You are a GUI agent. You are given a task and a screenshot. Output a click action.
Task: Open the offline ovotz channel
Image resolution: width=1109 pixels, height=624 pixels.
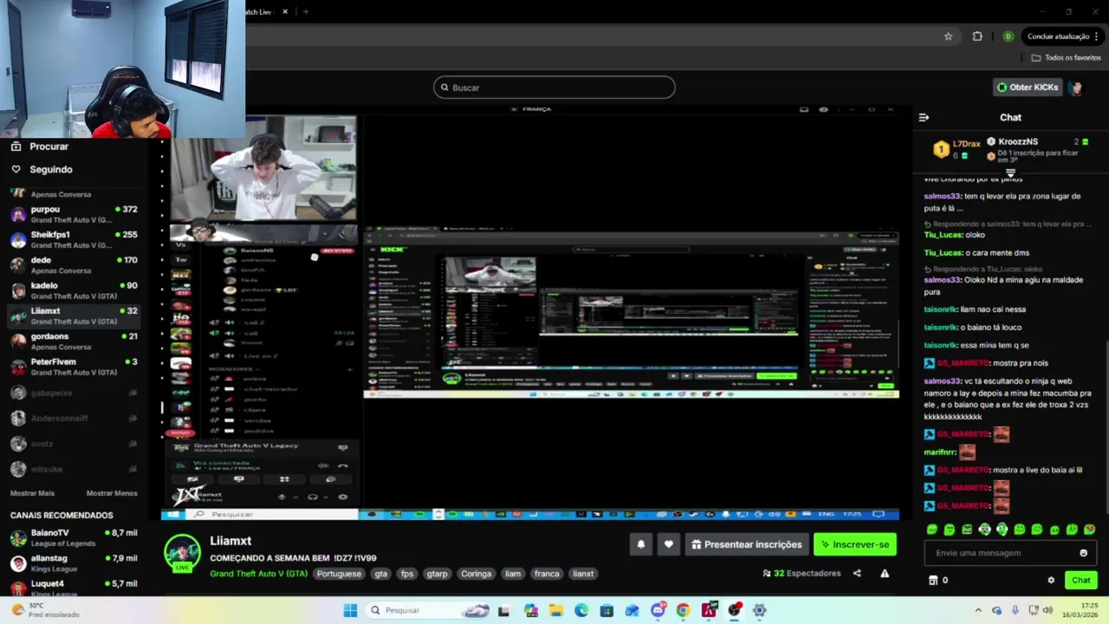[74, 444]
